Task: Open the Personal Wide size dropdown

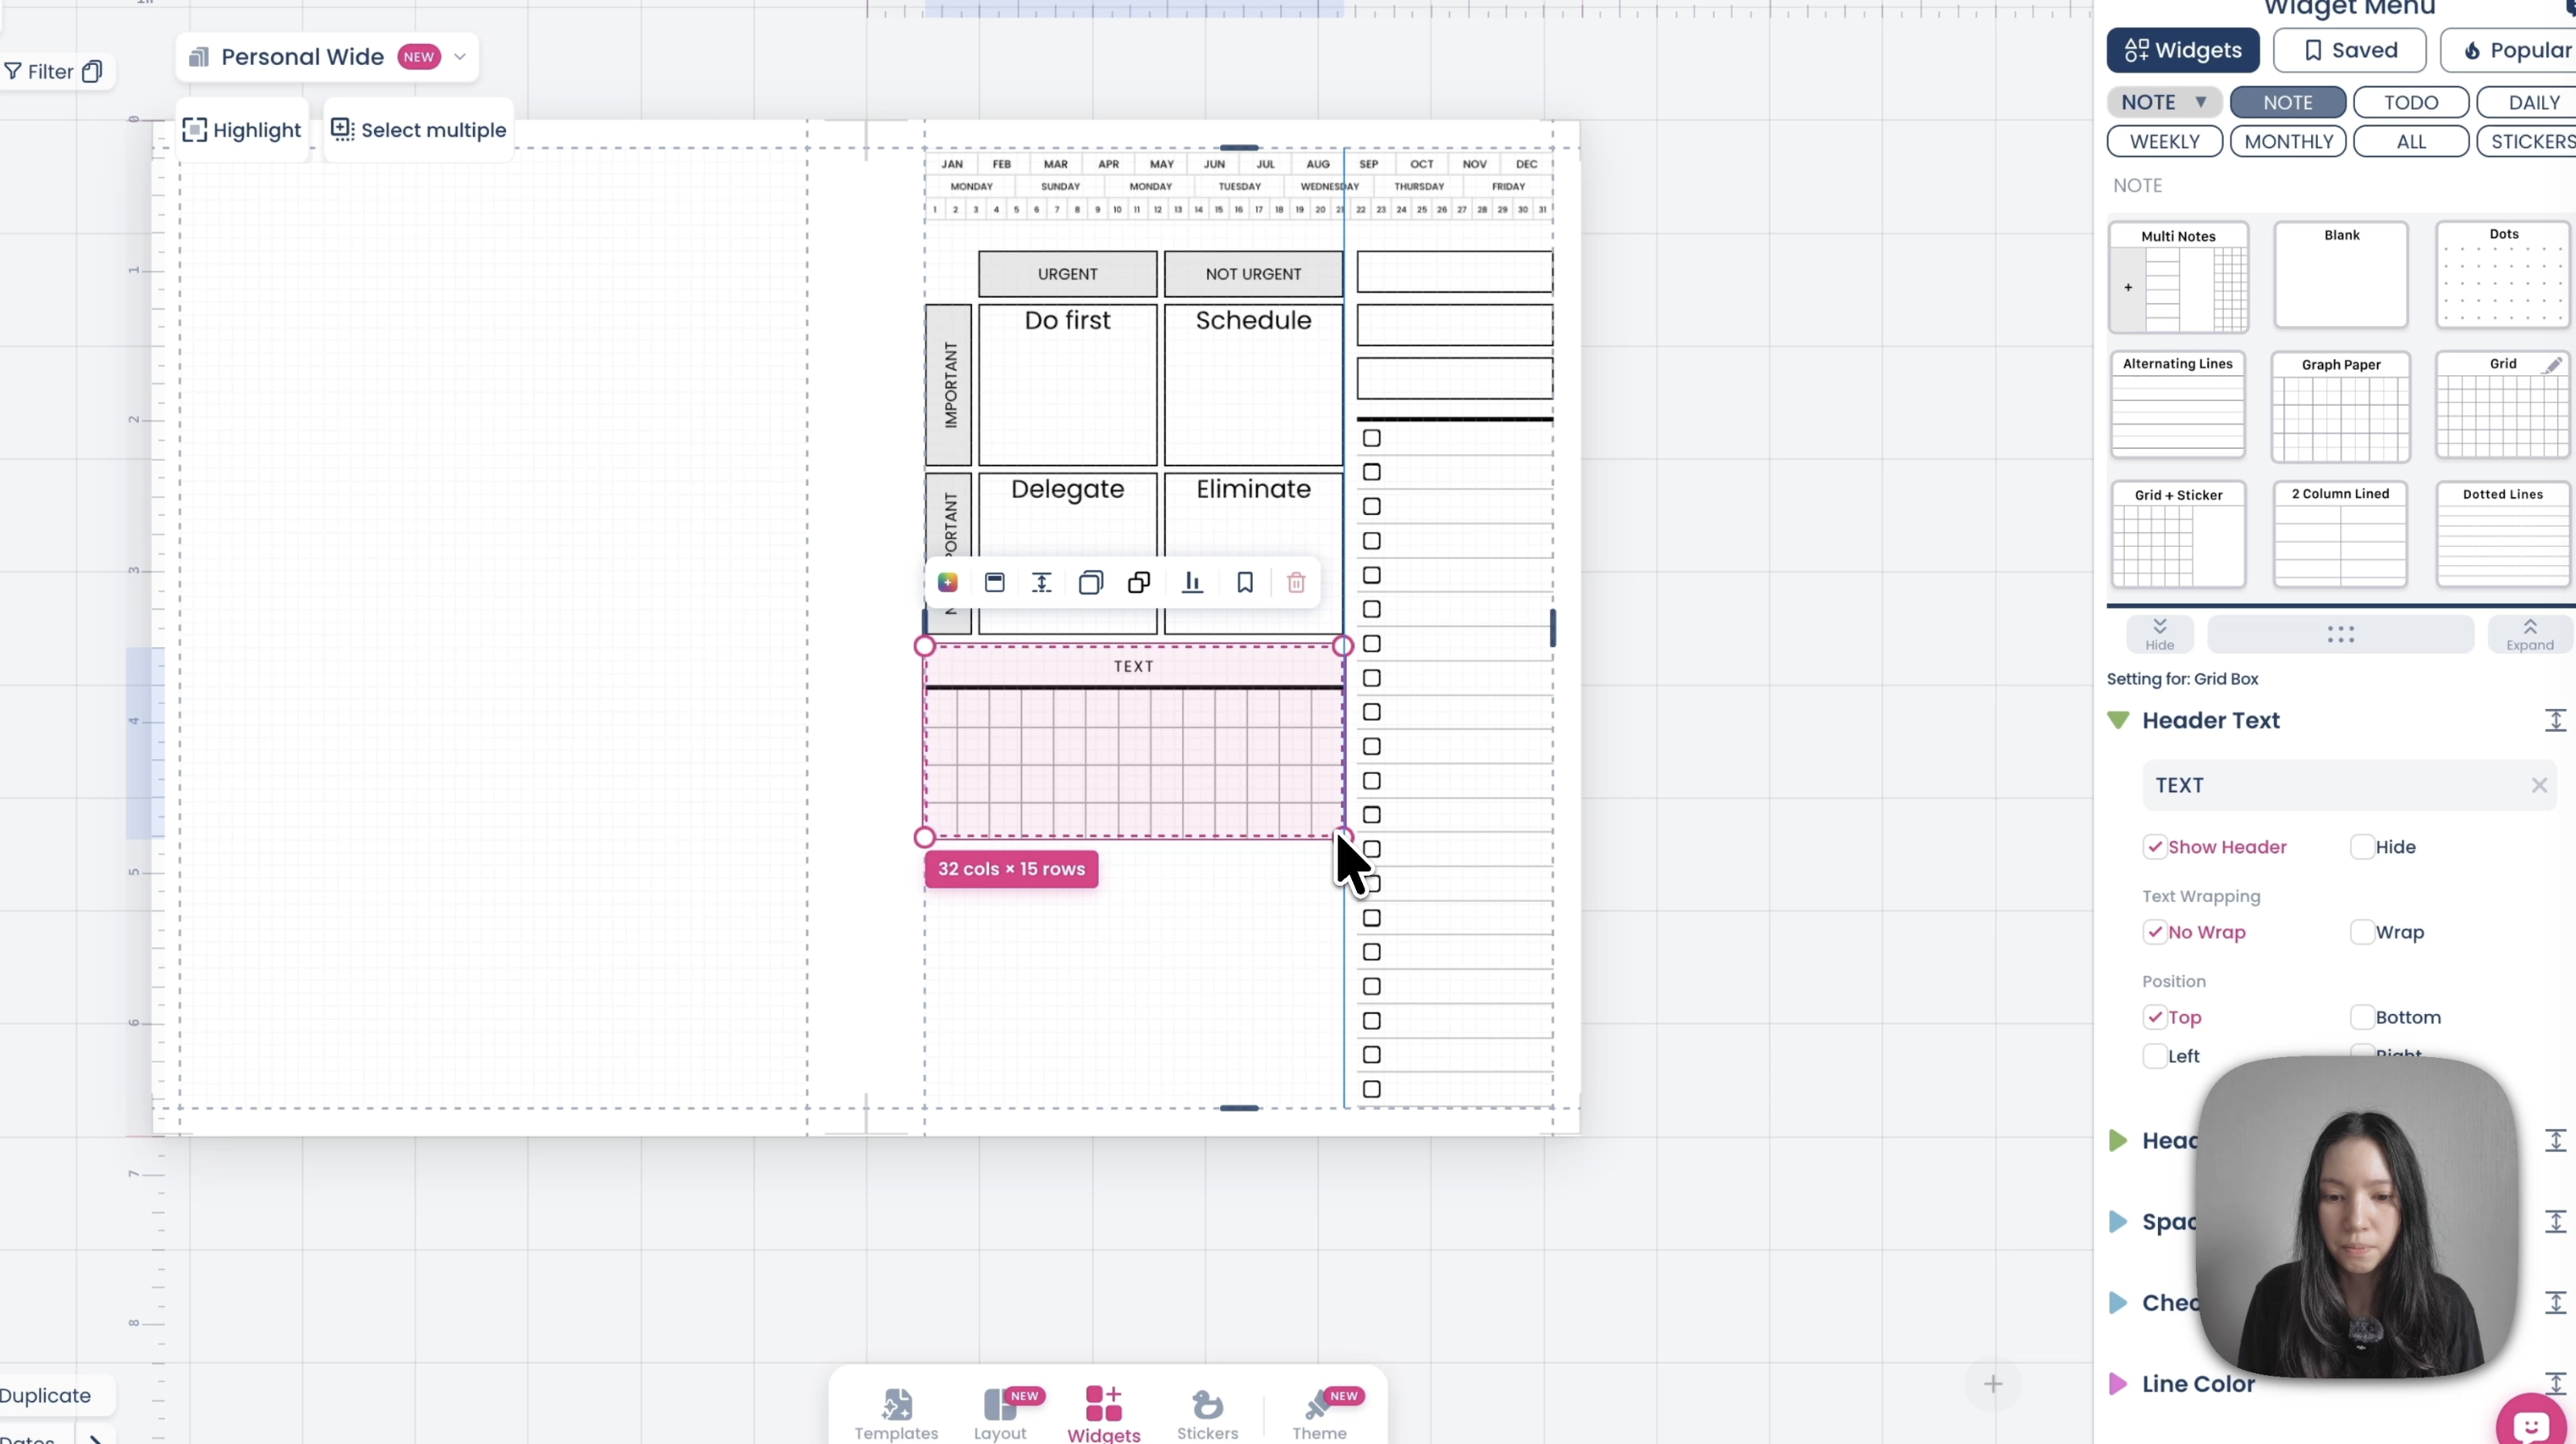Action: tap(327, 57)
